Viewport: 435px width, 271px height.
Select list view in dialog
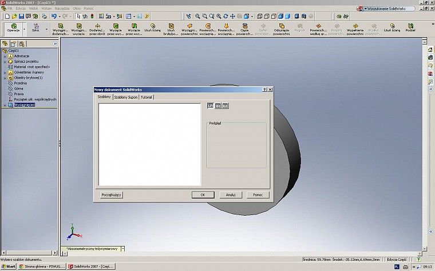point(217,106)
